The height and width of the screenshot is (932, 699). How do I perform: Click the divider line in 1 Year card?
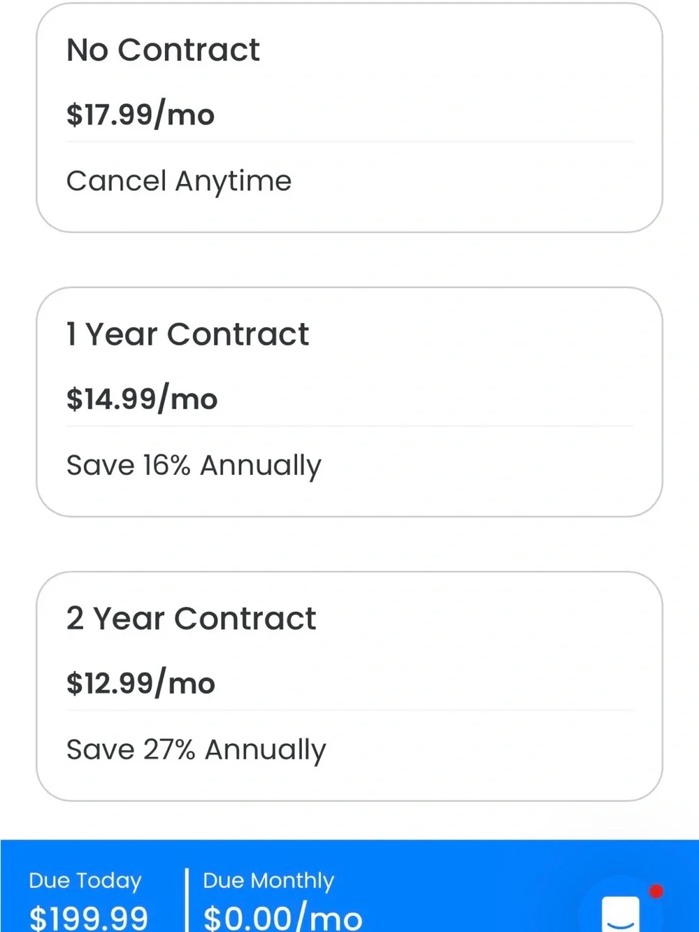coord(349,426)
